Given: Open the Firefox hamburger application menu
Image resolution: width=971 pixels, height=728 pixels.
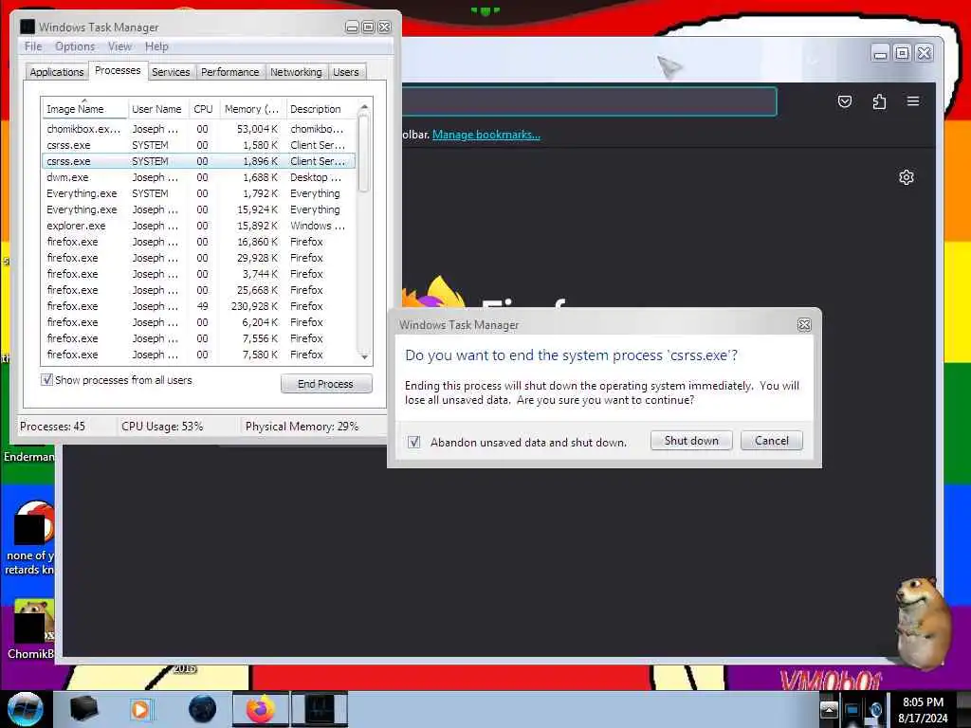Looking at the screenshot, I should (x=913, y=100).
